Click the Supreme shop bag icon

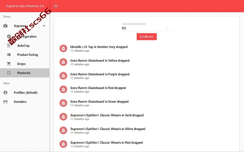pos(5,26)
